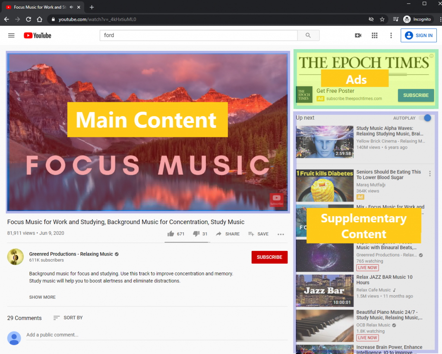The image size is (442, 354).
Task: Open Increase Brain Power video title
Action: (x=389, y=350)
